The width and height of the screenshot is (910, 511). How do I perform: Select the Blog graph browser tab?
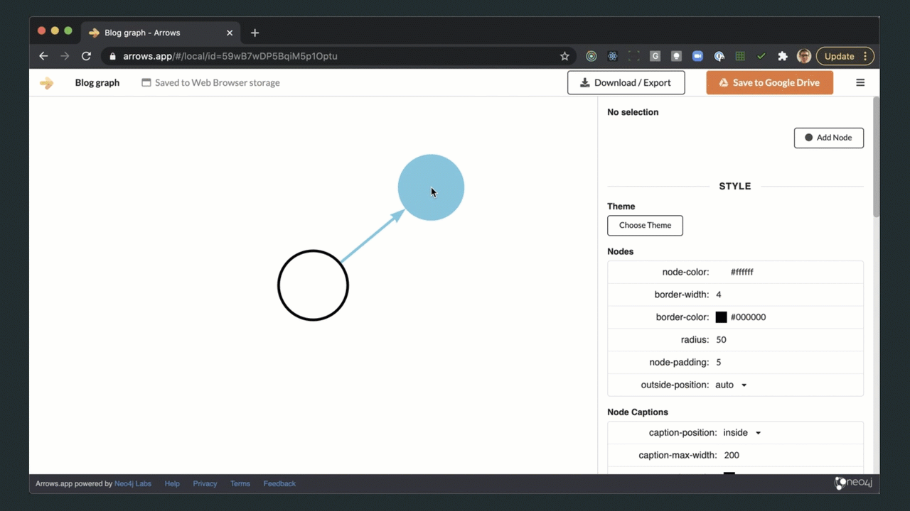(142, 33)
